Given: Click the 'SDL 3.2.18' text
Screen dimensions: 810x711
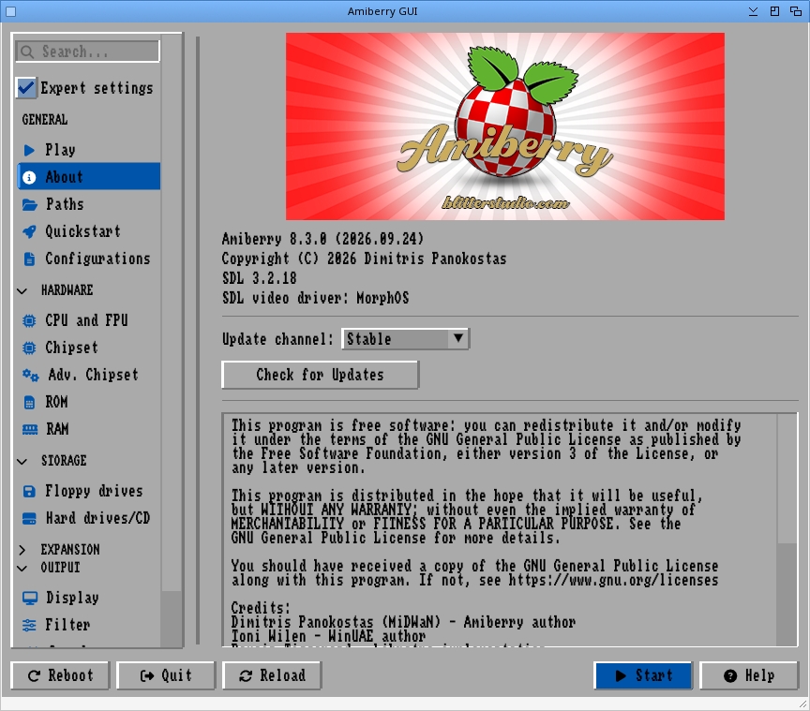Looking at the screenshot, I should point(260,278).
